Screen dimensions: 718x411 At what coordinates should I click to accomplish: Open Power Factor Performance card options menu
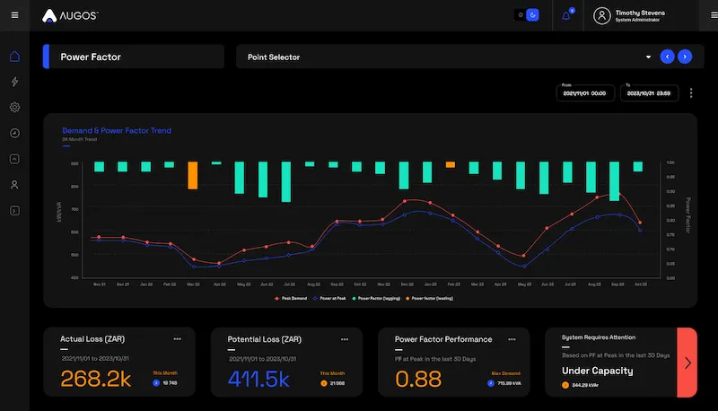512,339
